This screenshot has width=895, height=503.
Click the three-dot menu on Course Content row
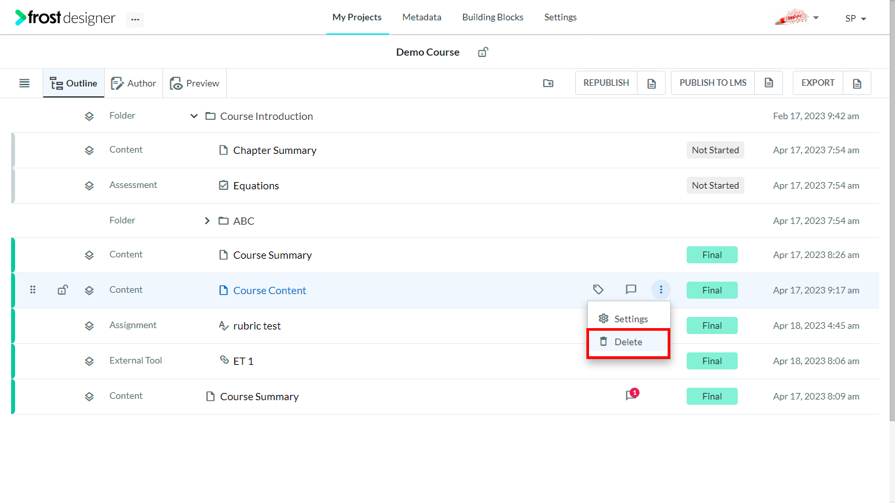661,289
